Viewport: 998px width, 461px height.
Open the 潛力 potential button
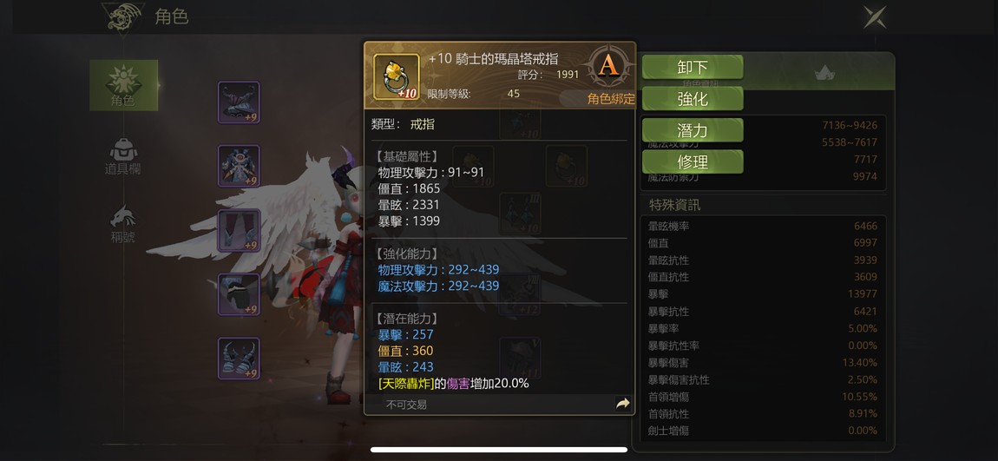pyautogui.click(x=693, y=130)
